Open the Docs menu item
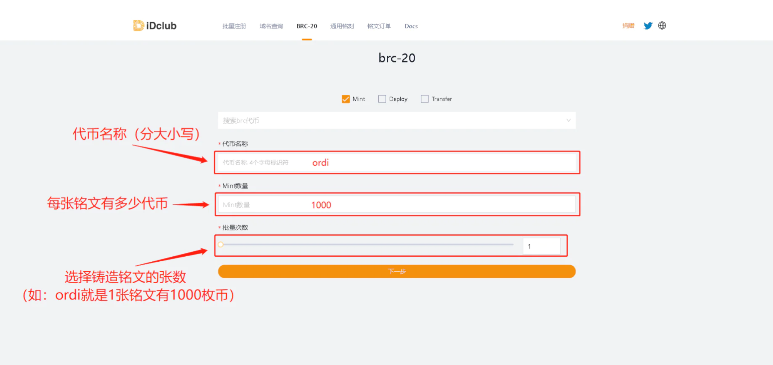 (x=410, y=26)
